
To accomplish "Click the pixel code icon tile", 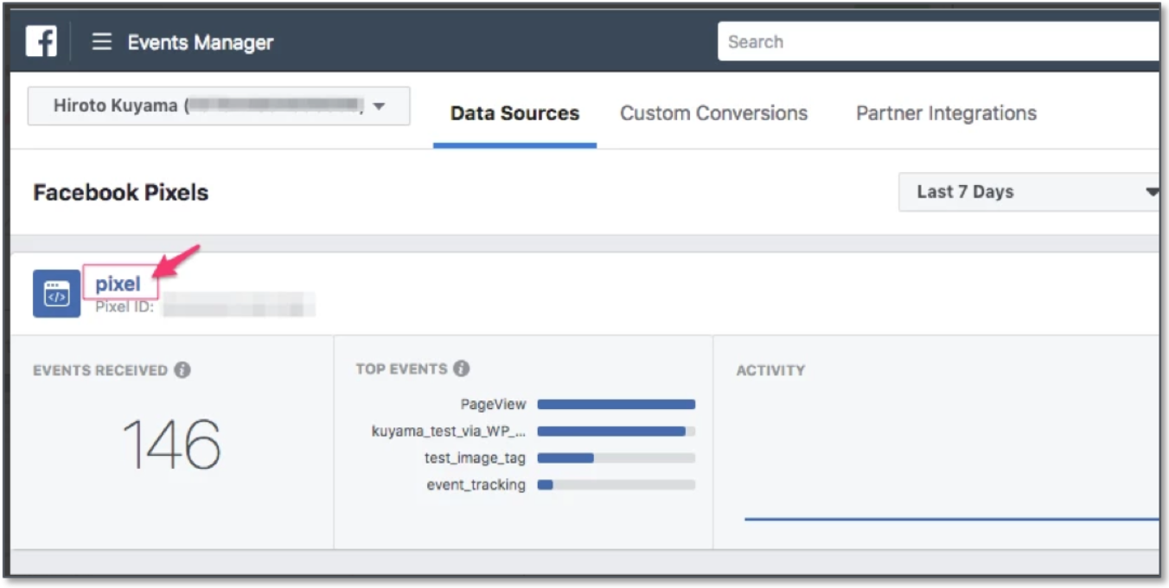I will point(56,294).
